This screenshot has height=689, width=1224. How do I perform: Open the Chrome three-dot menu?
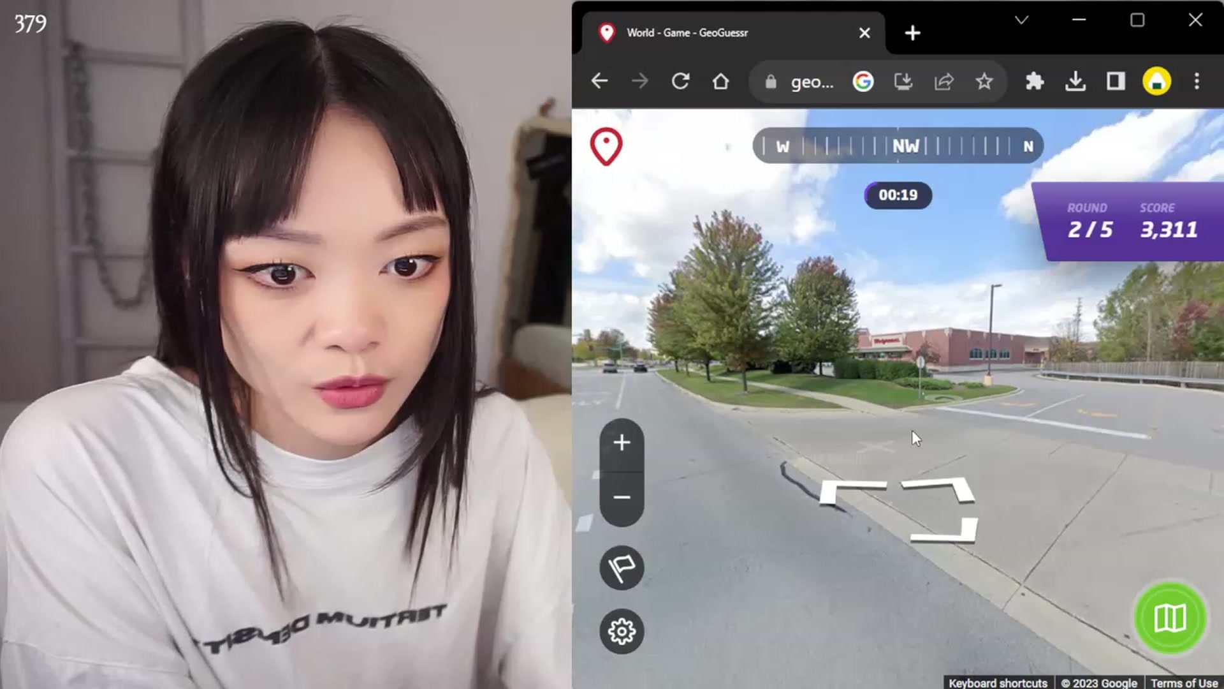pos(1197,81)
